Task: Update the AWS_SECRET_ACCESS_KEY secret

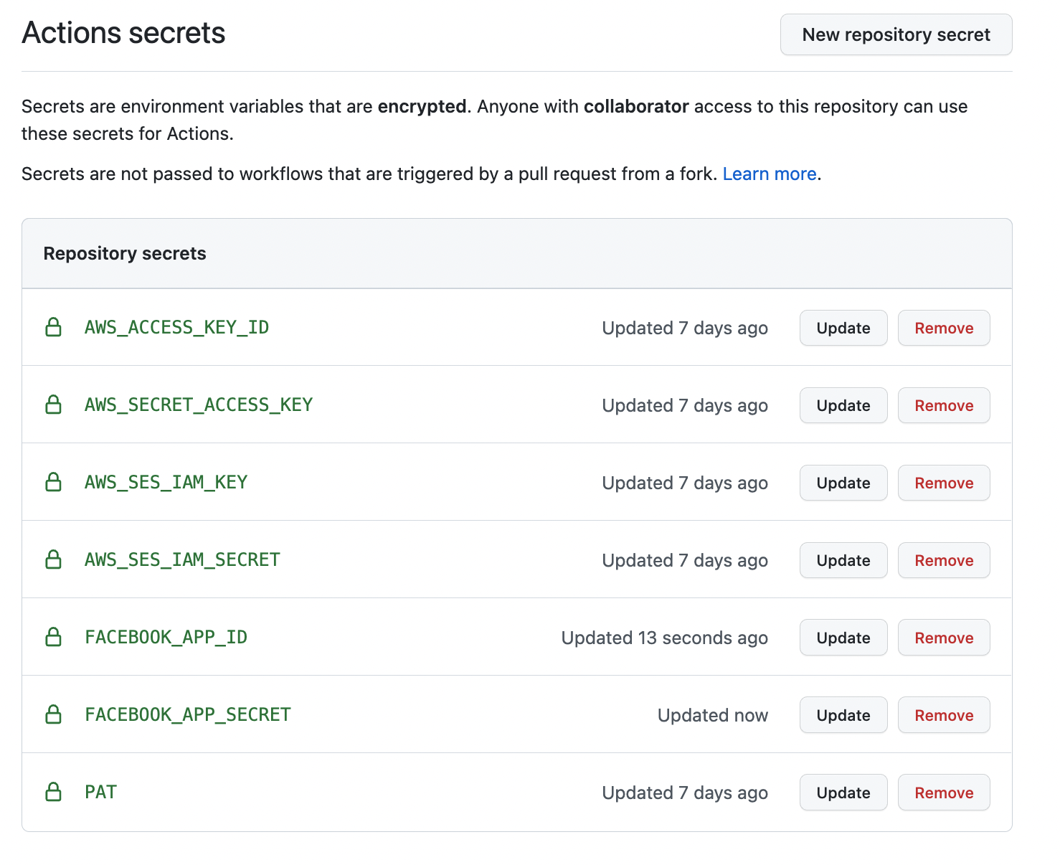Action: [843, 405]
